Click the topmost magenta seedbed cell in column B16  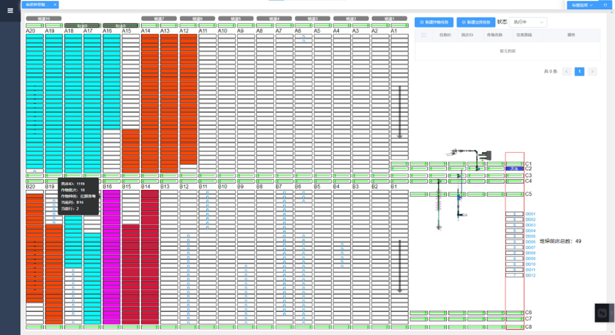[x=112, y=192]
